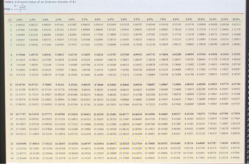Select bold cell value 5.24214 under 4.0%
The height and width of the screenshot is (164, 249).
[x=99, y=55]
